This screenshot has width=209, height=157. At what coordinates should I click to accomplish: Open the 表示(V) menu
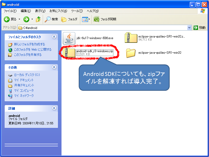[x=40, y=11]
